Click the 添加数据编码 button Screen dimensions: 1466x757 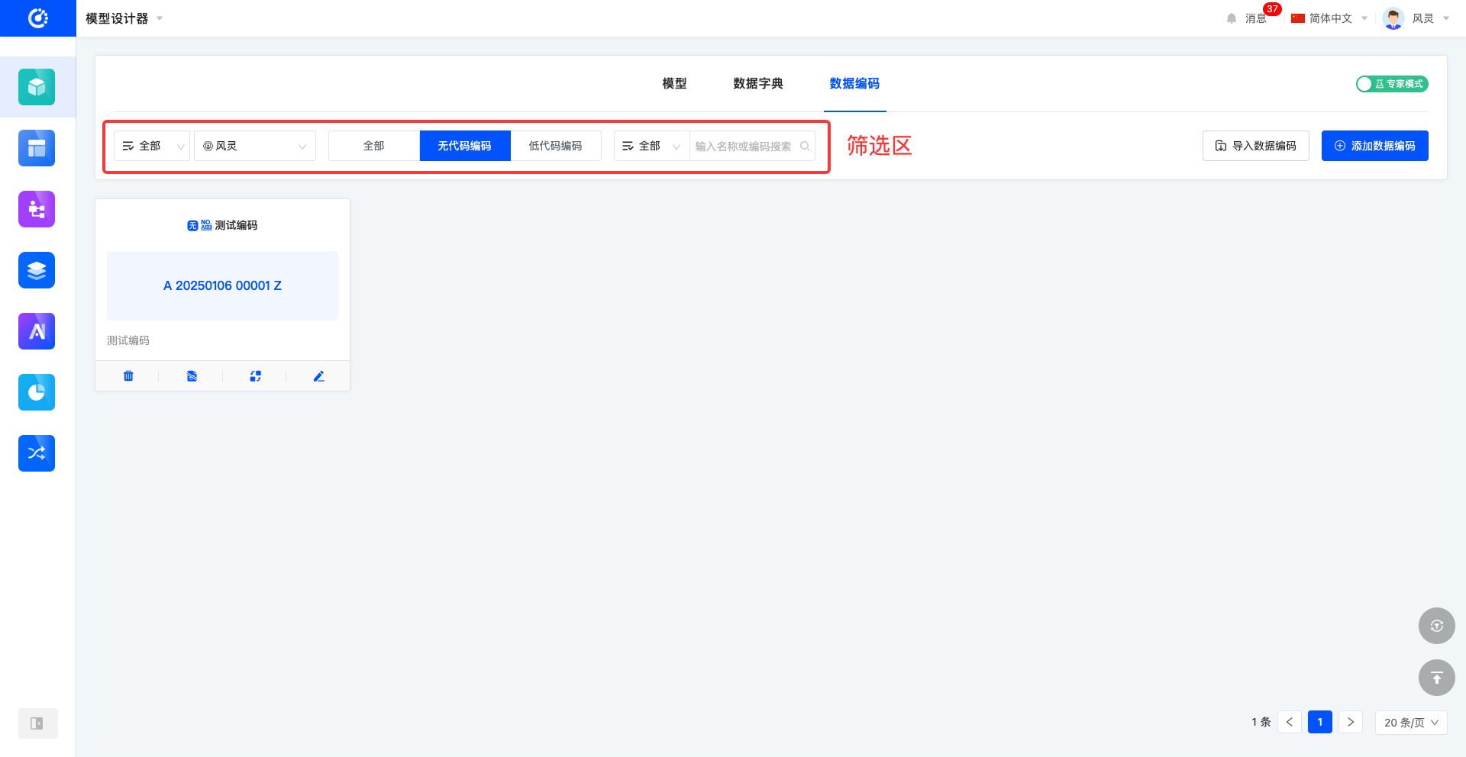1374,146
